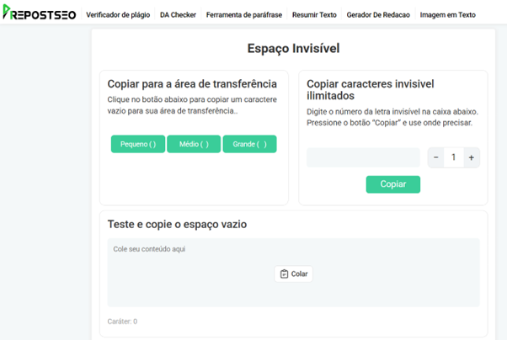
Task: Increase the invisible character count with plus
Action: pos(471,157)
